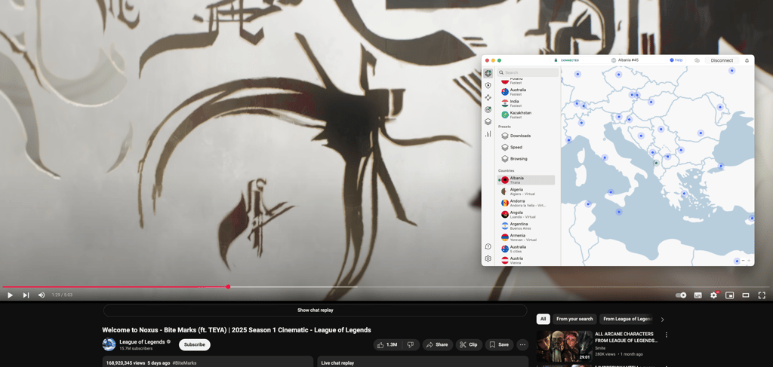
Task: Choose the Browsing preset
Action: (x=526, y=159)
